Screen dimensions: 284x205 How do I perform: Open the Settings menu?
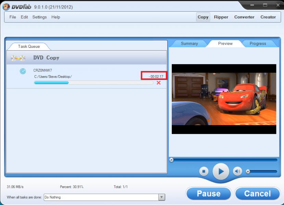tap(39, 17)
